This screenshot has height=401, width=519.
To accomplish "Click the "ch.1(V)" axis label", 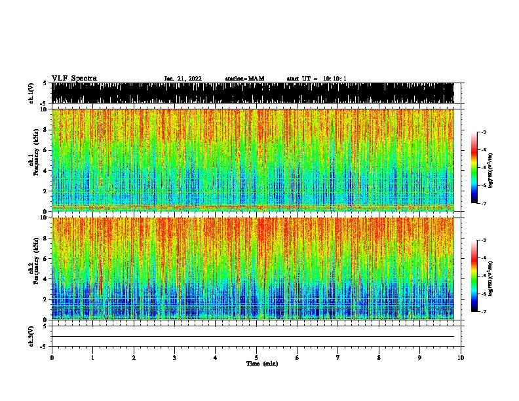I will (31, 93).
